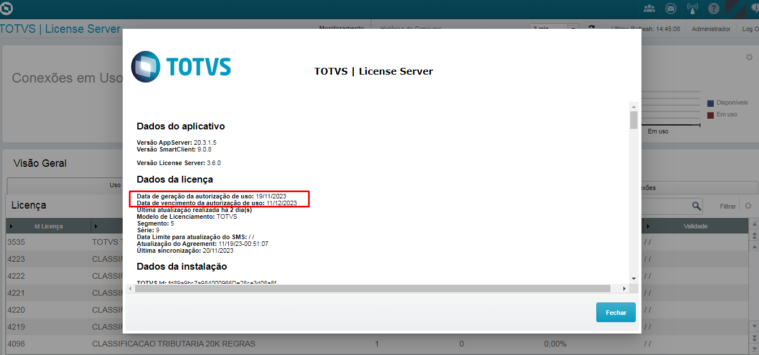Click the Visão Geral section title
This screenshot has height=355, width=759.
(x=40, y=163)
